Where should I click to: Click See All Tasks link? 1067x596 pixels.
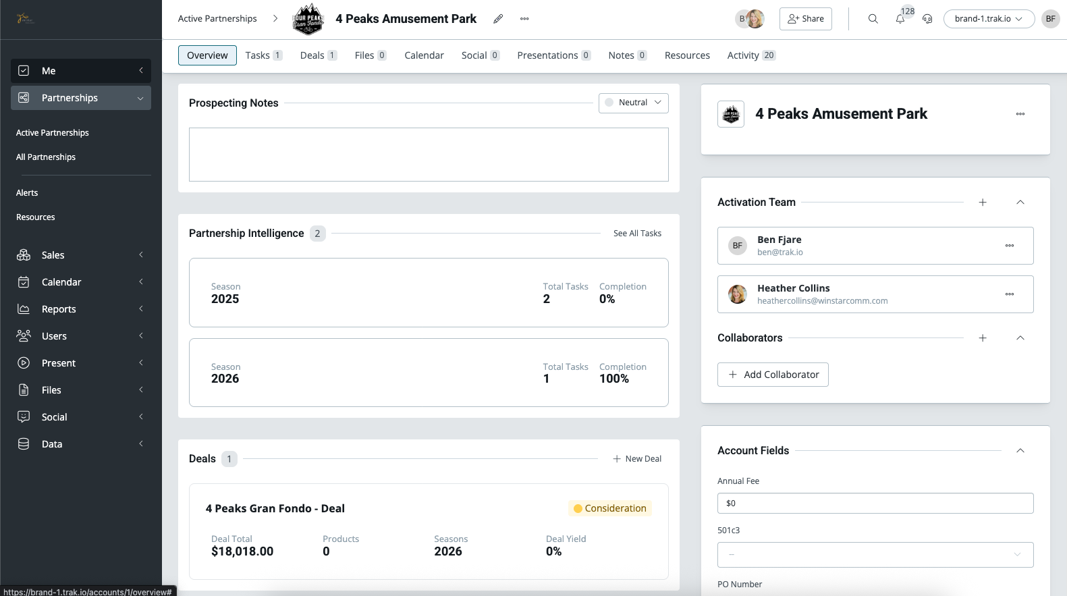point(637,234)
